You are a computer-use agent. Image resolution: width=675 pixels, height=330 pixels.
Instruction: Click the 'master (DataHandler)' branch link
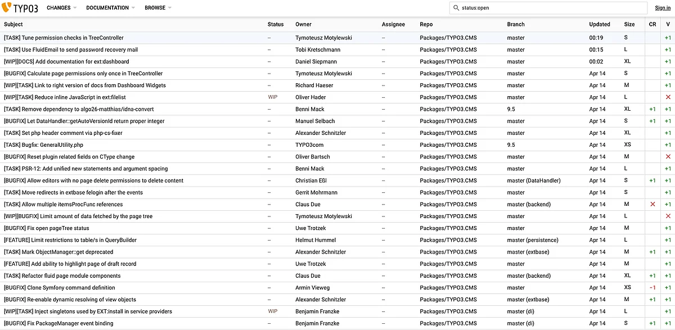(533, 180)
